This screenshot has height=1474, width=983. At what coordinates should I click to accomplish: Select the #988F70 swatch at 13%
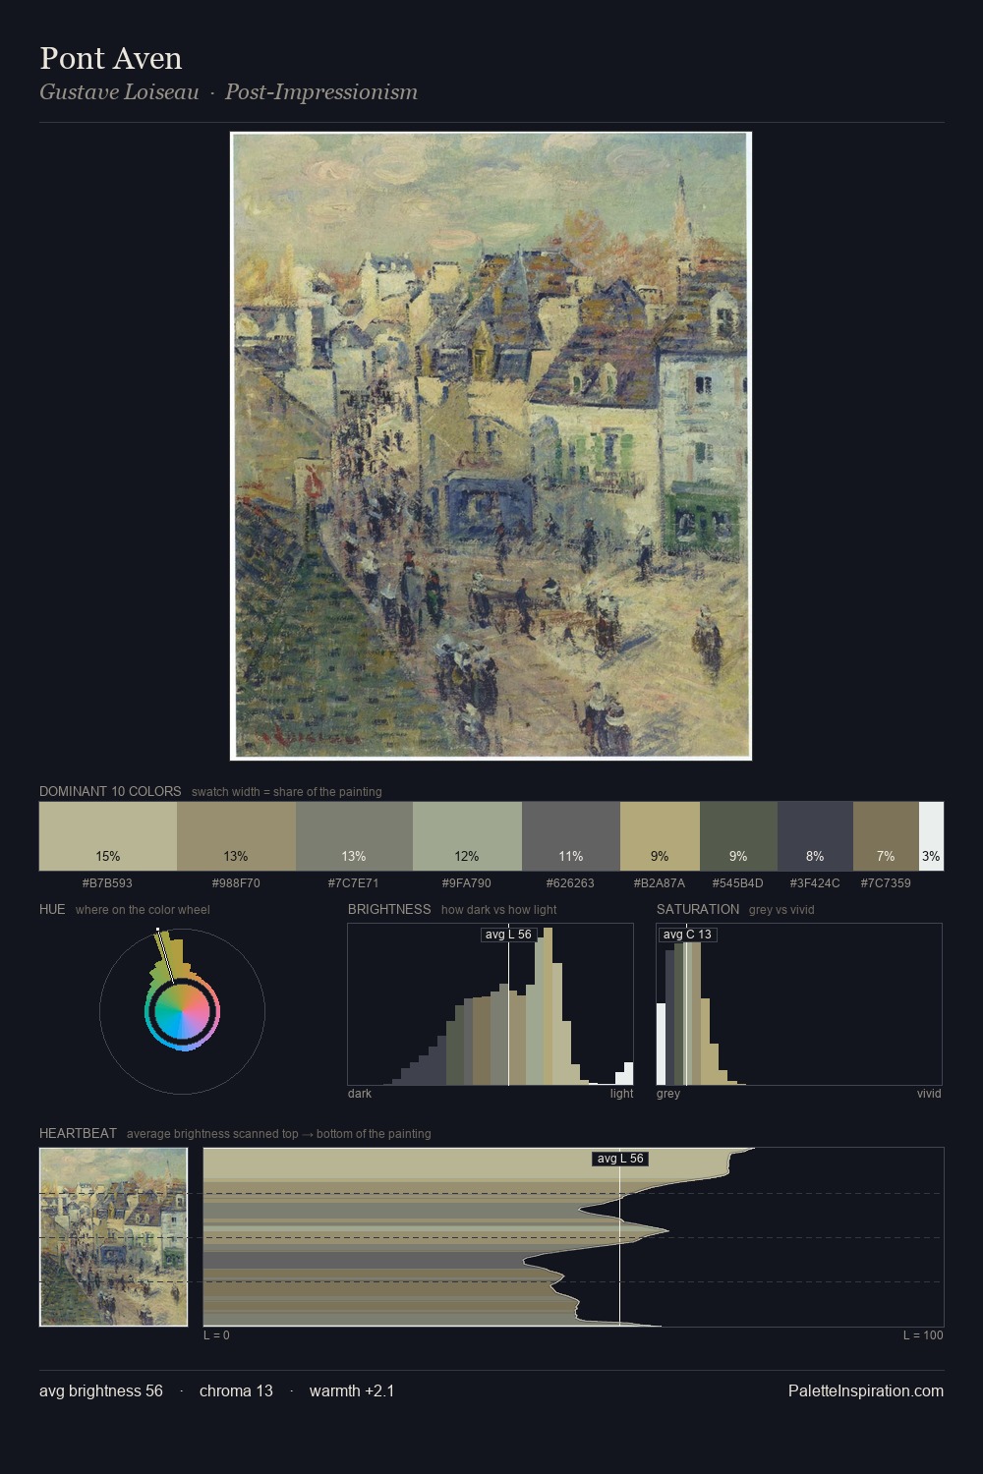236,836
